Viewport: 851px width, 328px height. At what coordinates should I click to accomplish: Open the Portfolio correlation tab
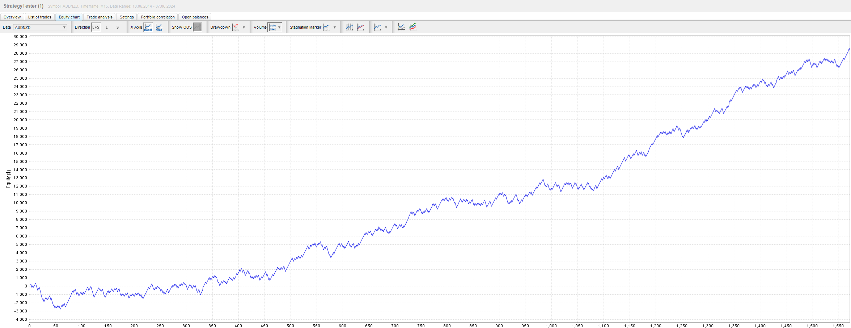(x=158, y=17)
